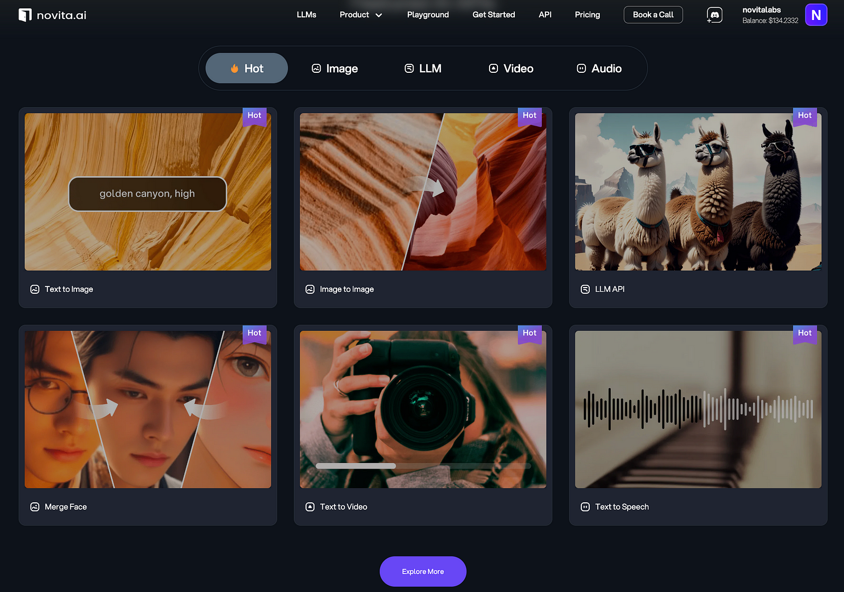Screen dimensions: 844x592
Task: Open the LLM API link
Action: 610,289
